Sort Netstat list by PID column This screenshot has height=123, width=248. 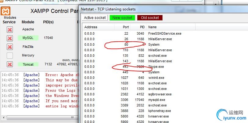point(139,27)
